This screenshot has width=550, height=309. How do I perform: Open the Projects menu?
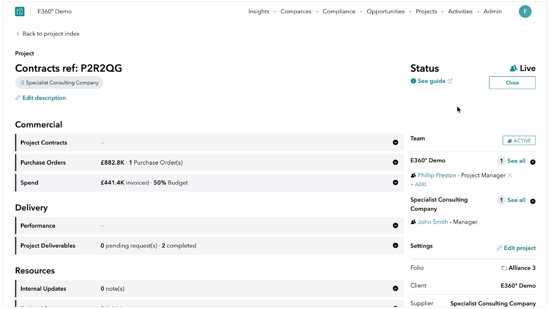(x=426, y=12)
